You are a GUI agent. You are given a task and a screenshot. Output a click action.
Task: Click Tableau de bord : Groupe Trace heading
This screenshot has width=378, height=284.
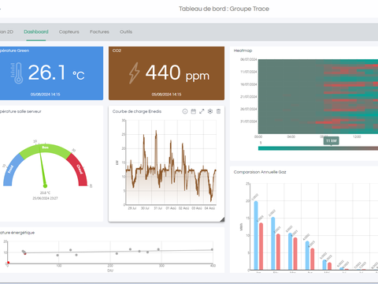(224, 9)
